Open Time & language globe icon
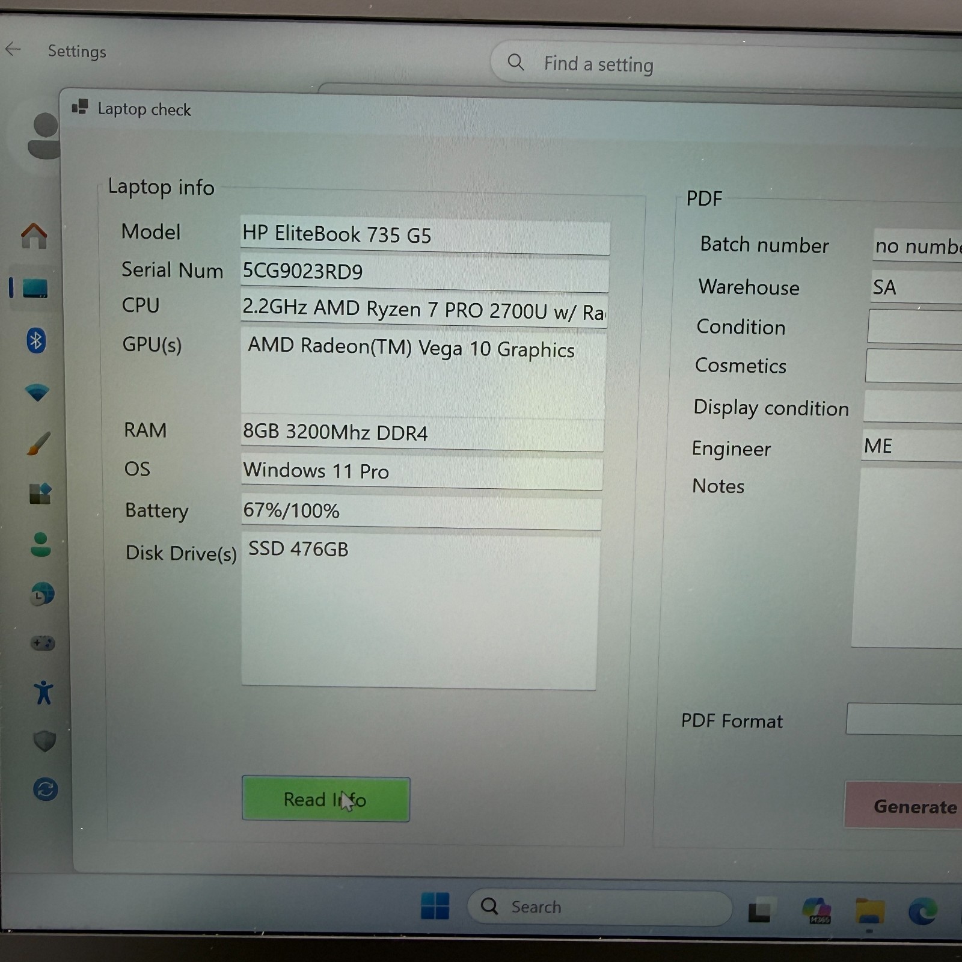This screenshot has width=962, height=962. 42,594
